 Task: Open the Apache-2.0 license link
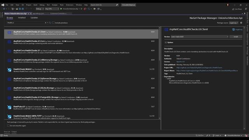coord(181,61)
